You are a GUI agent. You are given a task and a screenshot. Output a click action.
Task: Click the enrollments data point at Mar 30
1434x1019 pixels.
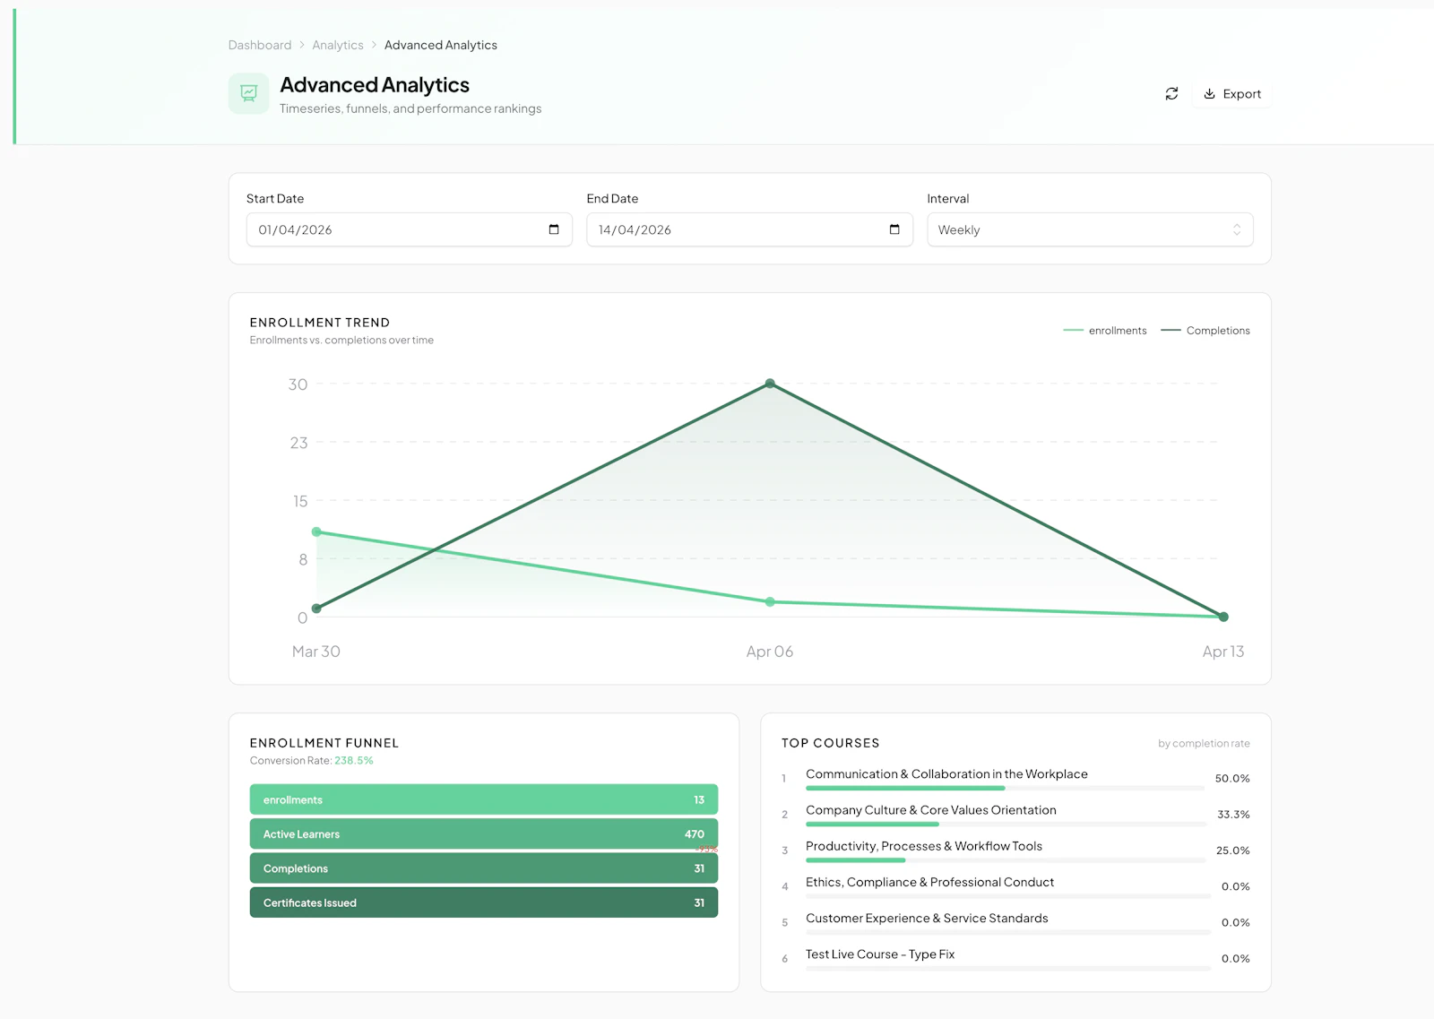(316, 531)
